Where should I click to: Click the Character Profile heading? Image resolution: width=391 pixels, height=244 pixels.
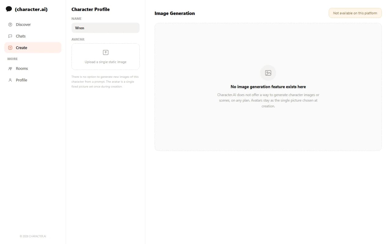[90, 9]
